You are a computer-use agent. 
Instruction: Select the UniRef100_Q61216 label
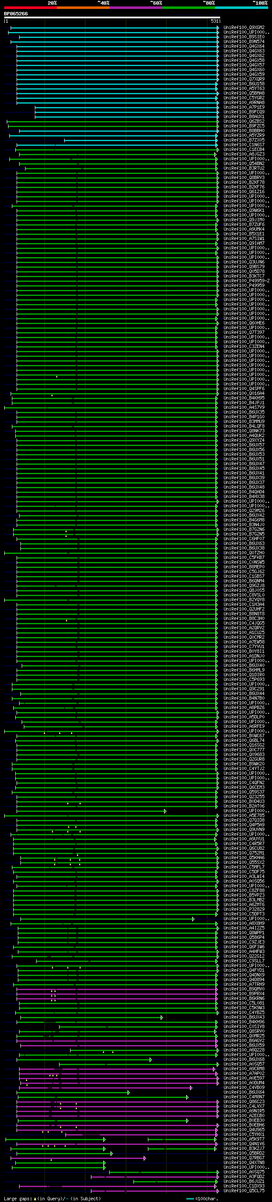244,192
